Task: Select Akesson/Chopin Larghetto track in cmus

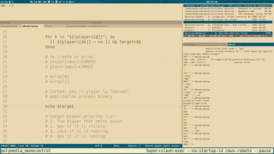Action: (228, 17)
